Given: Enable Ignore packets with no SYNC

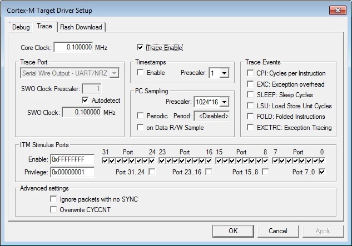Looking at the screenshot, I should pyautogui.click(x=53, y=199).
